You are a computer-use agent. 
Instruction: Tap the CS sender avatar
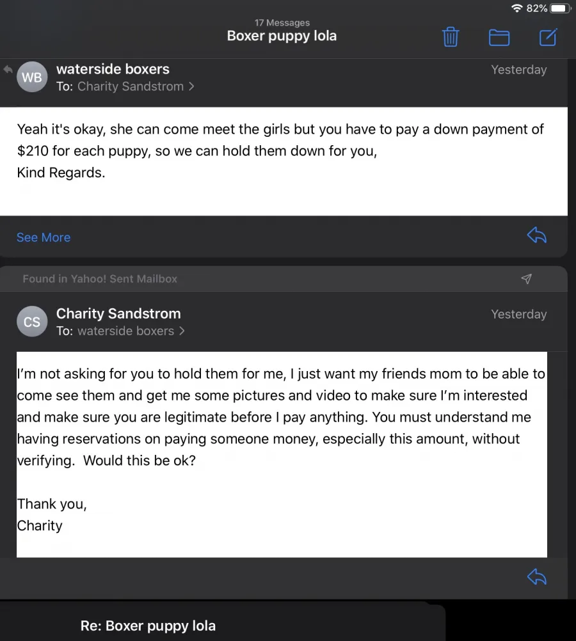click(x=32, y=321)
